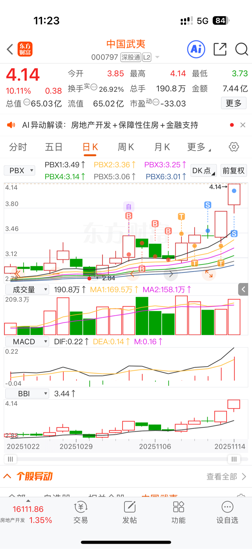Viewport: 252px width, 549px height.
Task: Tap the 4.14 current price
Action: (23, 75)
